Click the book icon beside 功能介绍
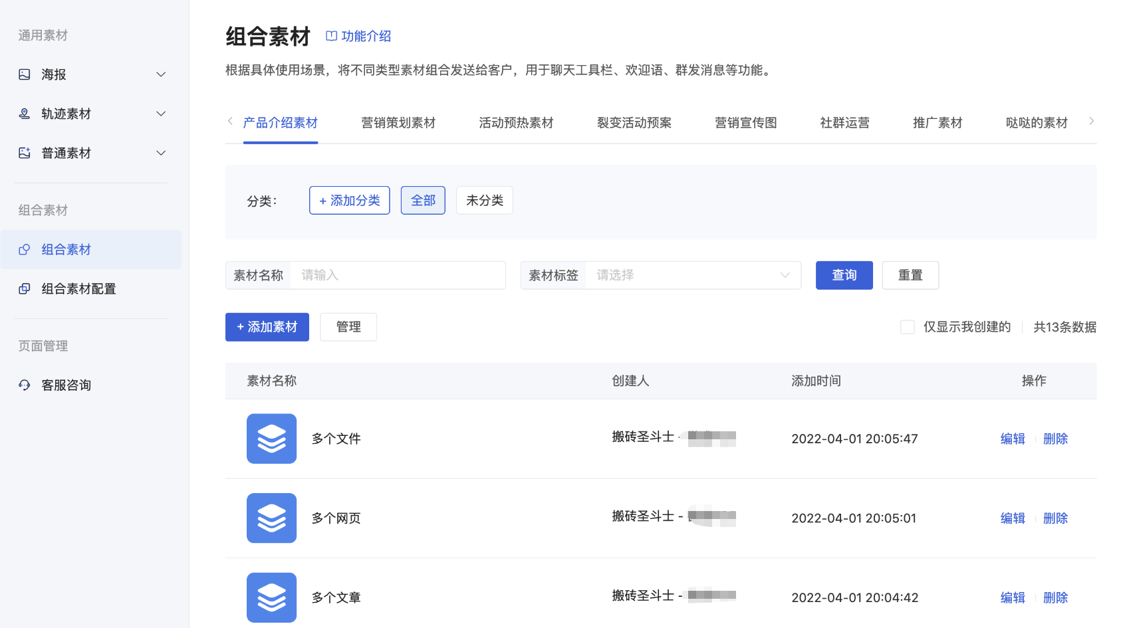The height and width of the screenshot is (628, 1131). [331, 36]
